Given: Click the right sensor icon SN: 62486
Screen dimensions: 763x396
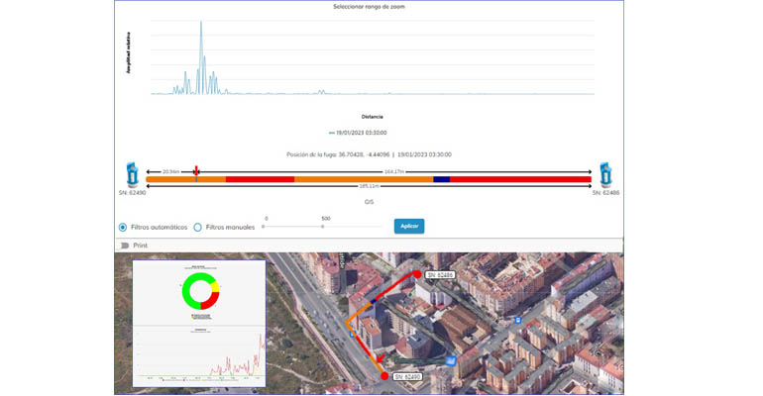Looking at the screenshot, I should [x=605, y=174].
